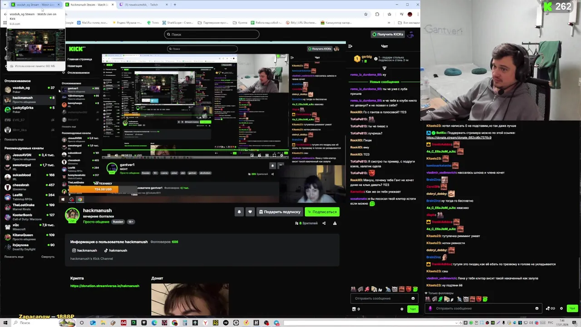581x327 pixels.
Task: Open chessbrah recommended channel
Action: [30, 186]
